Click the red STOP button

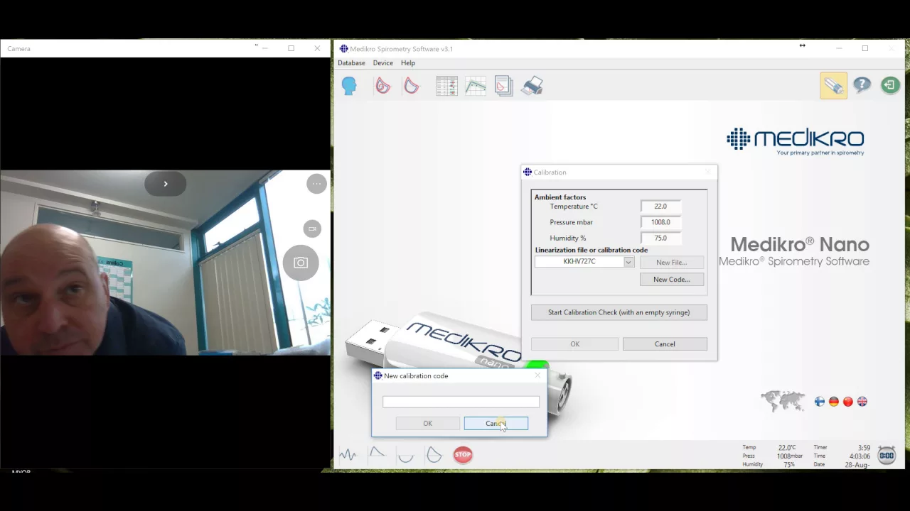[x=463, y=455]
